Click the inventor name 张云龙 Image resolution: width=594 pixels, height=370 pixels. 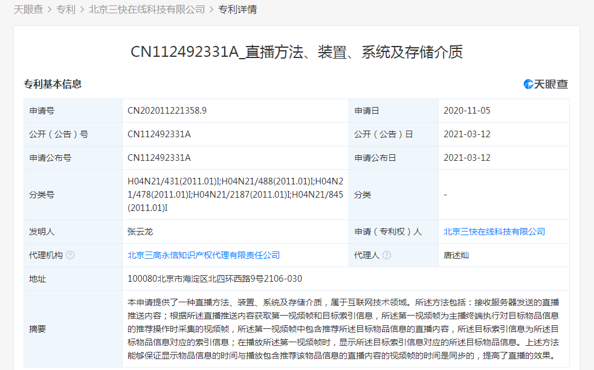(140, 232)
